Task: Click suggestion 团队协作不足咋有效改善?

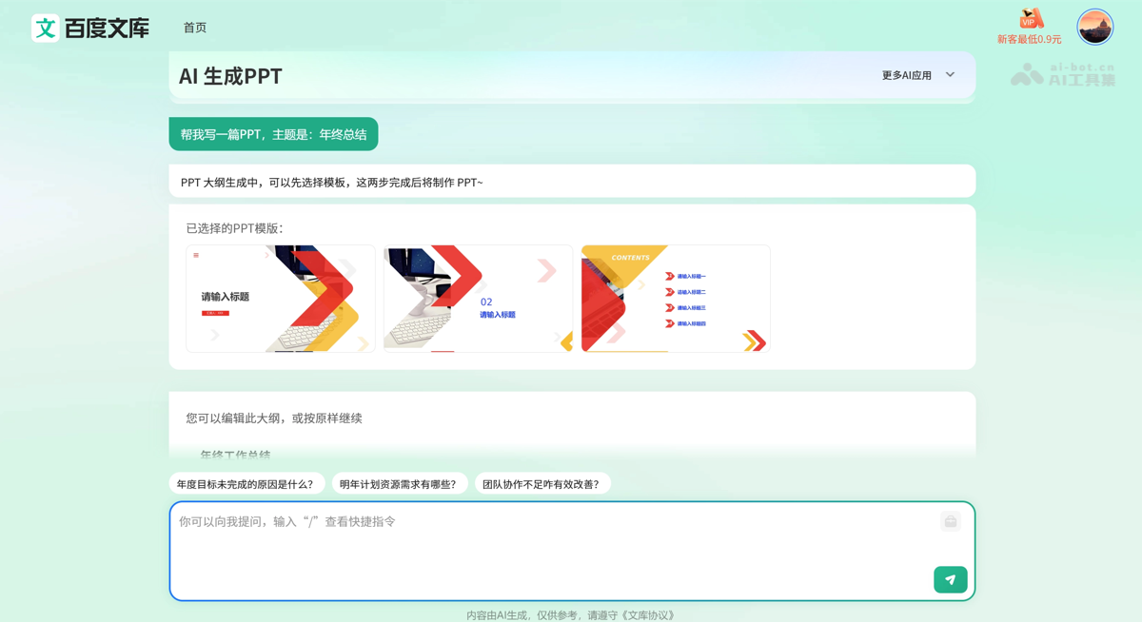Action: 543,483
